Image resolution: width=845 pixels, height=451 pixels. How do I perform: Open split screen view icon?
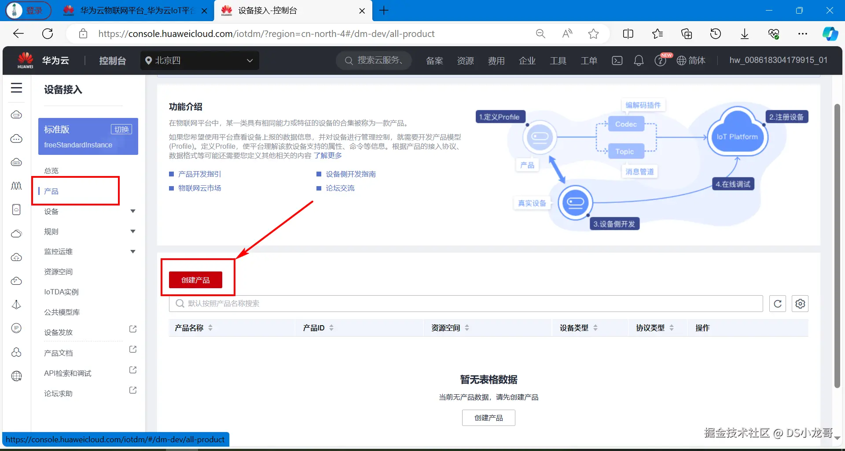(x=628, y=34)
